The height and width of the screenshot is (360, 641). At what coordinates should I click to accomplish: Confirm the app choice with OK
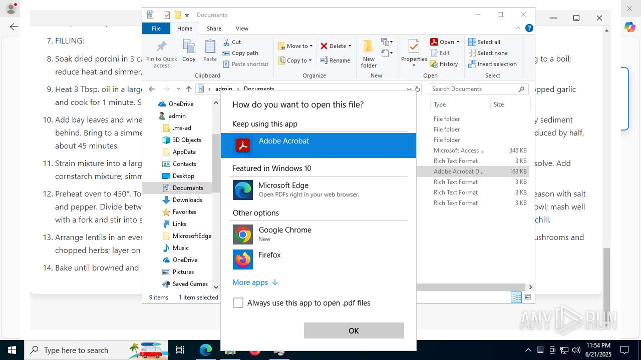point(354,330)
